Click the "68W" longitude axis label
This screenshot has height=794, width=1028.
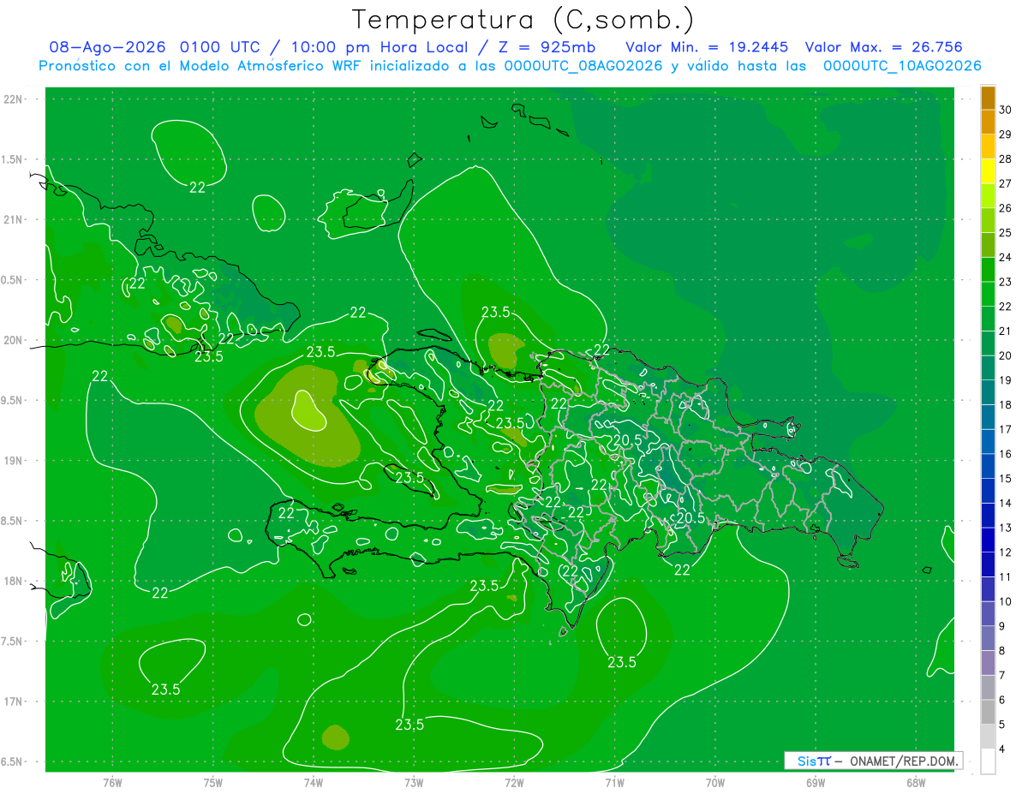click(x=915, y=783)
